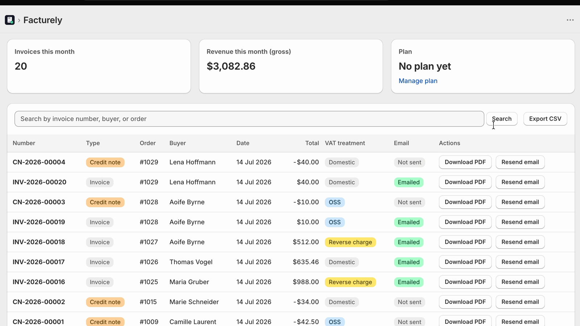Click the Emailed status on INV-2026-00017
This screenshot has height=326, width=580.
click(x=409, y=262)
